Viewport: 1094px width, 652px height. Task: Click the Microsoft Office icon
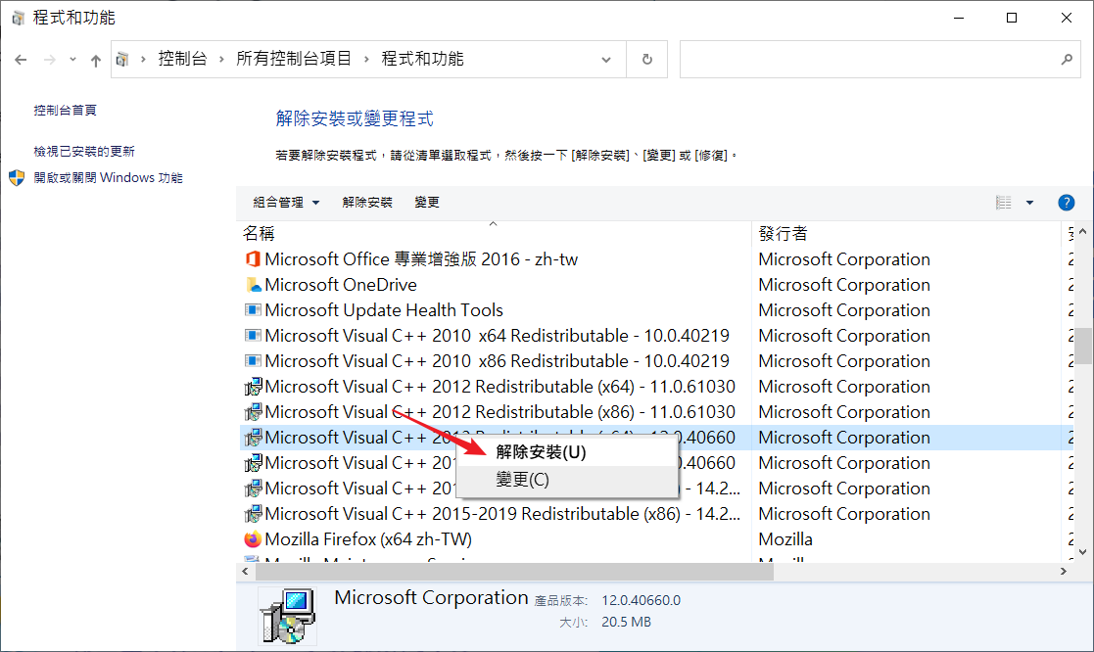coord(253,259)
